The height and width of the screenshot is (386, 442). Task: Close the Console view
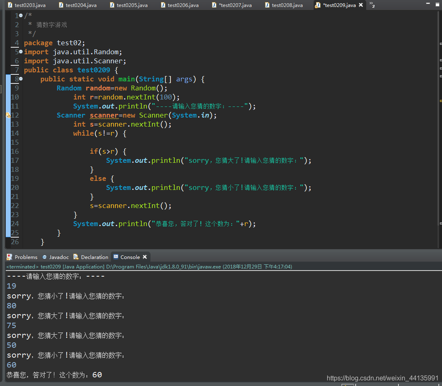tap(145, 257)
